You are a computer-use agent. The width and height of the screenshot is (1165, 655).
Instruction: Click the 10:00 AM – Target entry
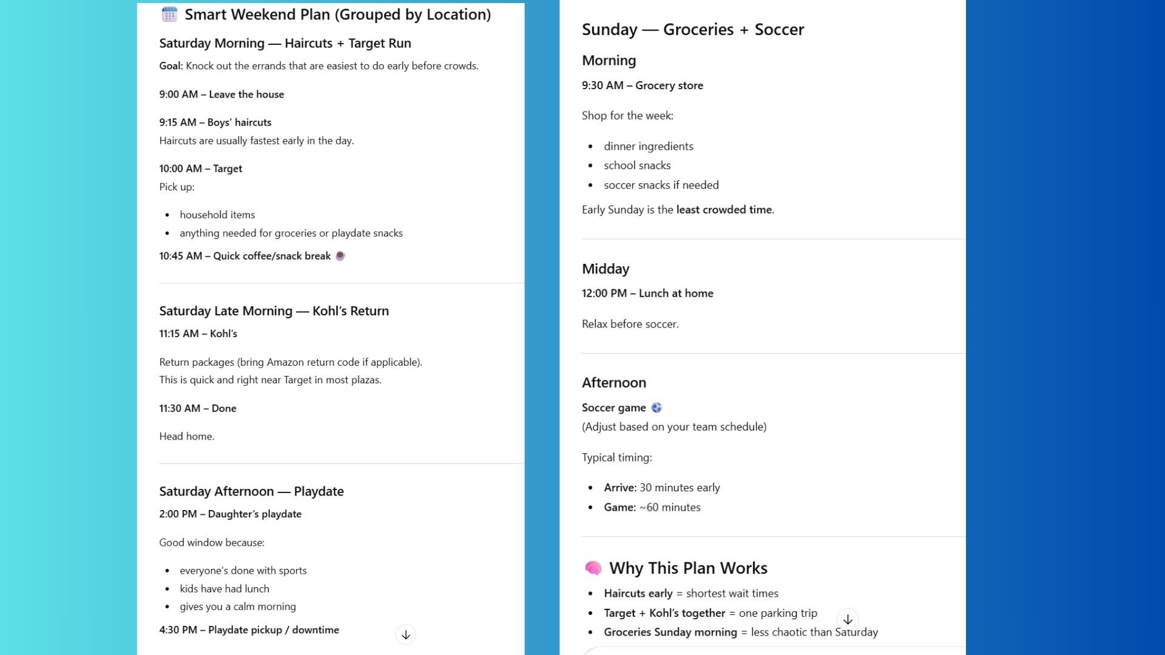[x=200, y=168]
